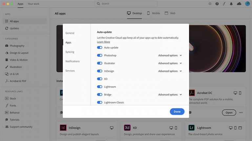This screenshot has width=252, height=141.
Task: Open the Support community link
Action: pos(19,127)
